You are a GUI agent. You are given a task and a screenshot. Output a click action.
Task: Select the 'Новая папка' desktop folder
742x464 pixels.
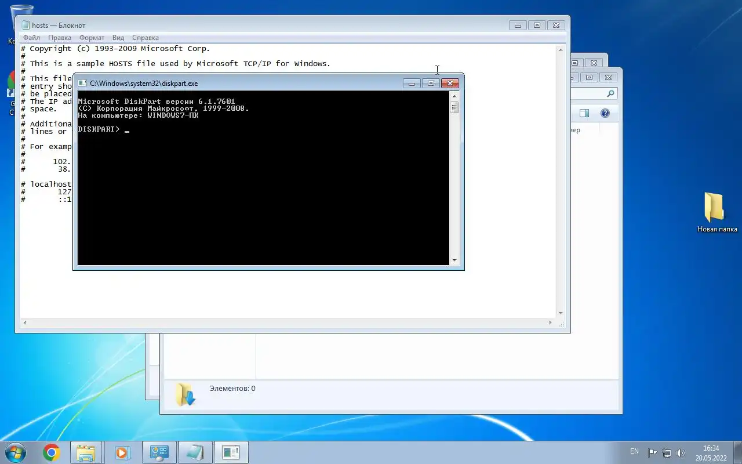click(716, 212)
